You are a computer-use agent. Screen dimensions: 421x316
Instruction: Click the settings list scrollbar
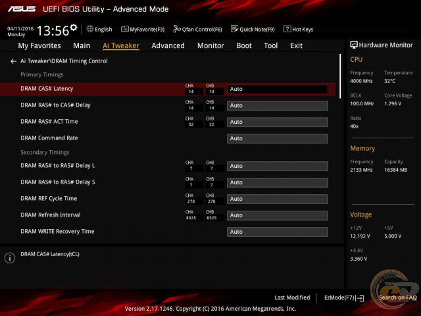pyautogui.click(x=340, y=76)
